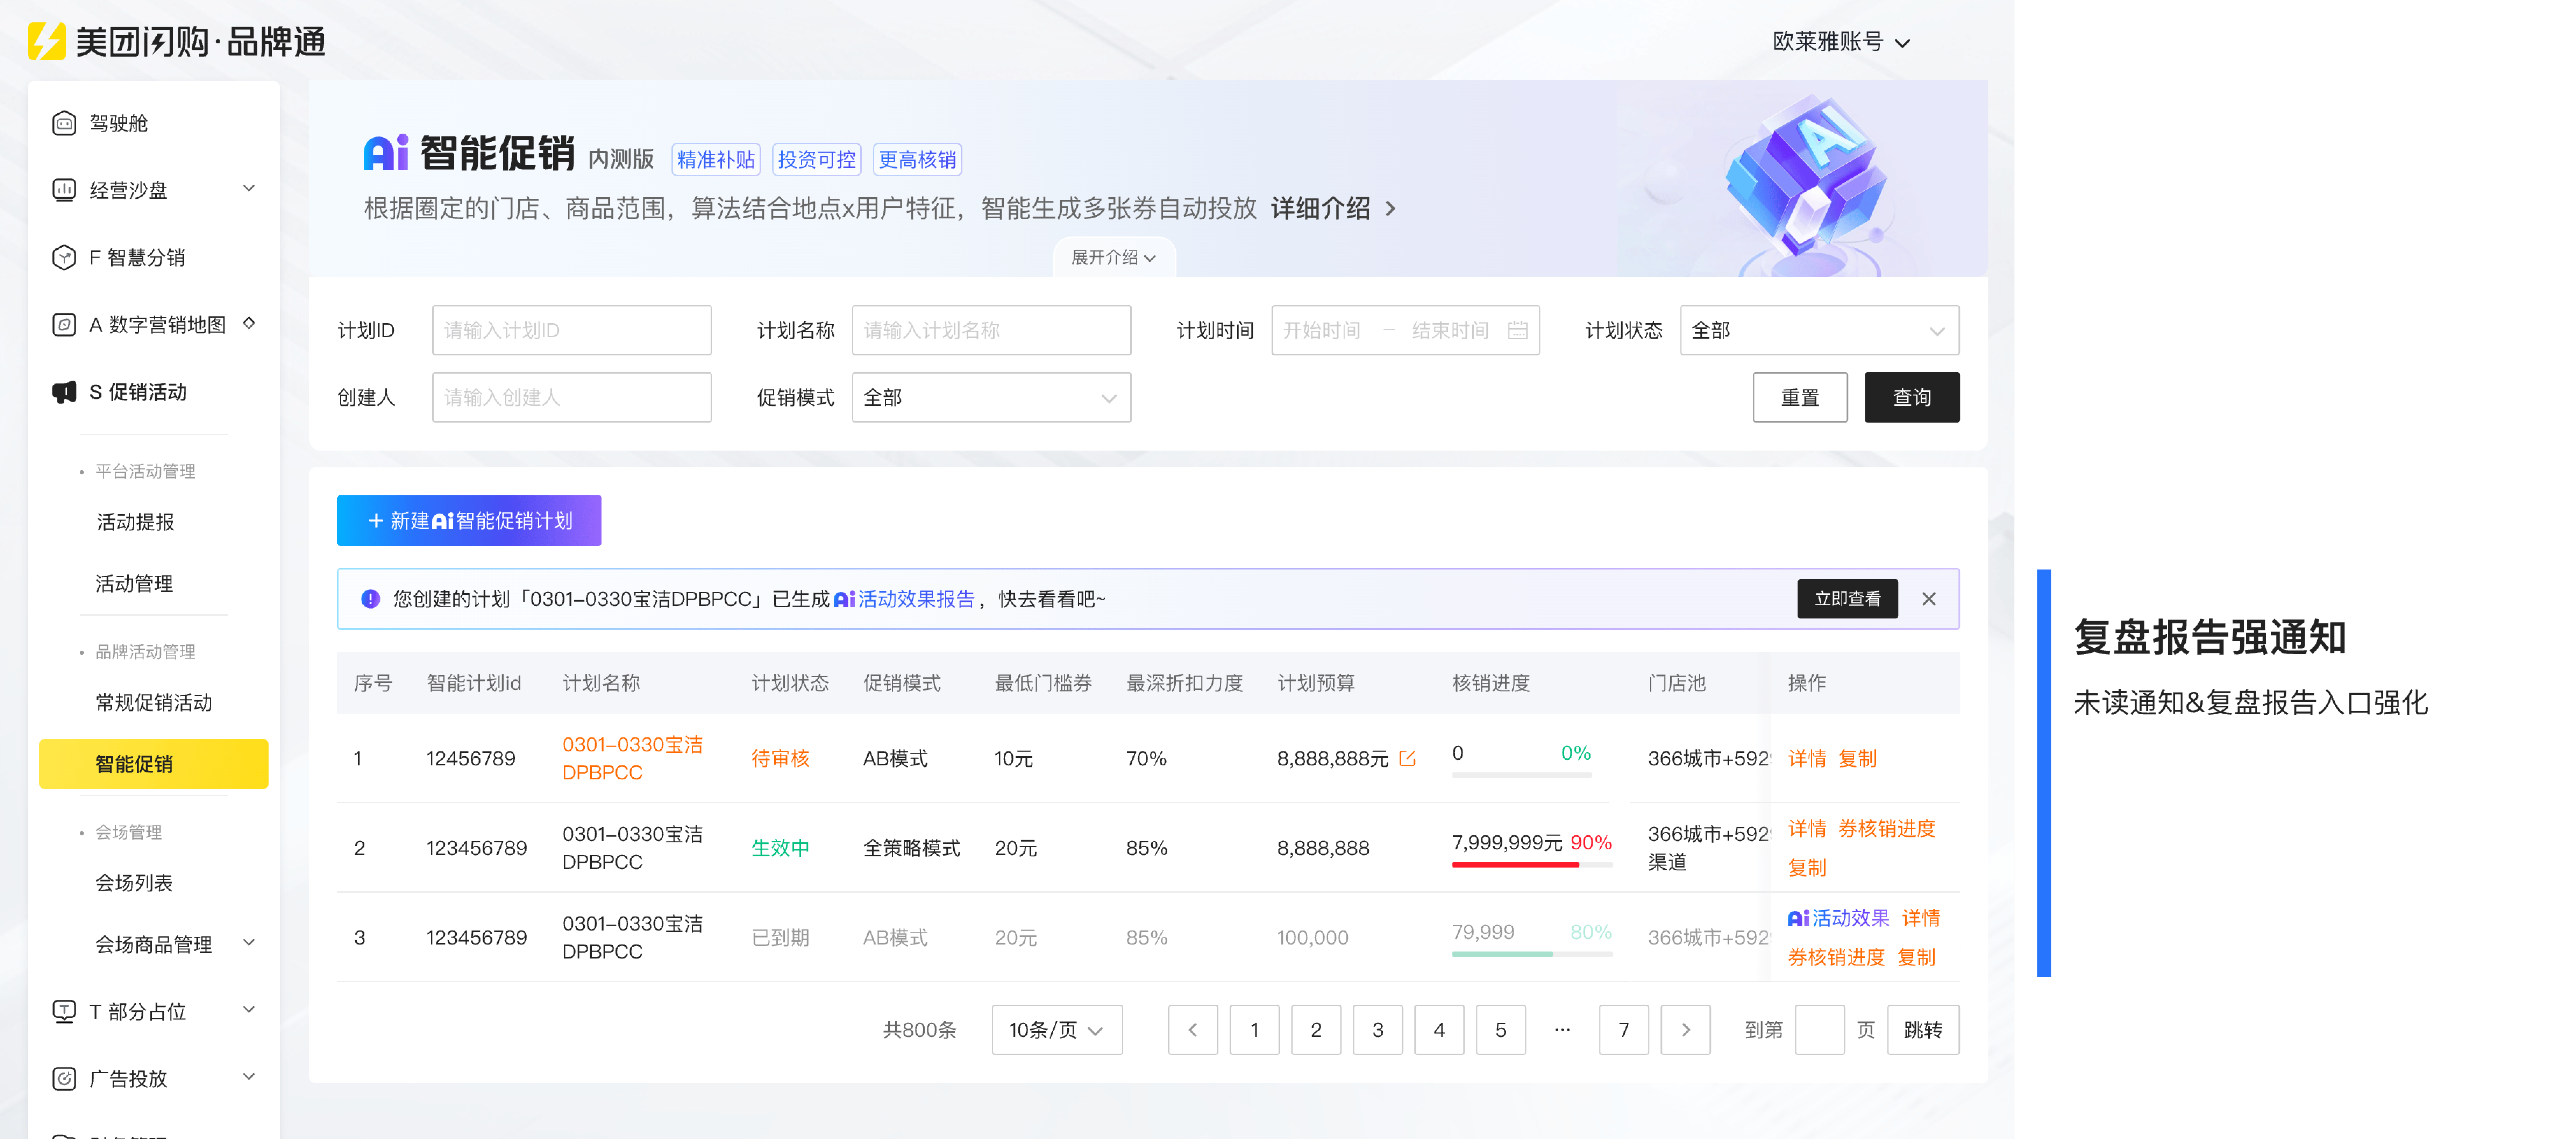2576x1139 pixels.
Task: Expand the T 部分占位 menu
Action: coord(249,1010)
